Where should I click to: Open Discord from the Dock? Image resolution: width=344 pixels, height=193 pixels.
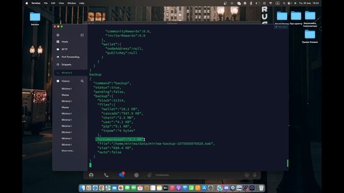(226, 188)
